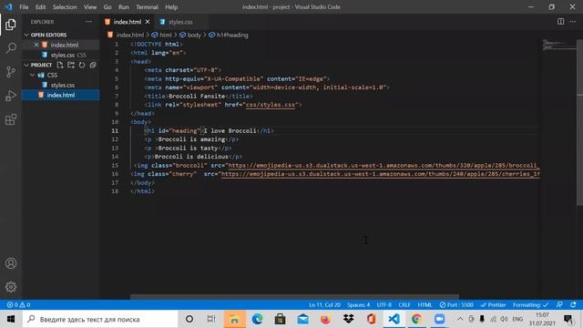
Task: Click the Prettier status bar item
Action: [493, 305]
